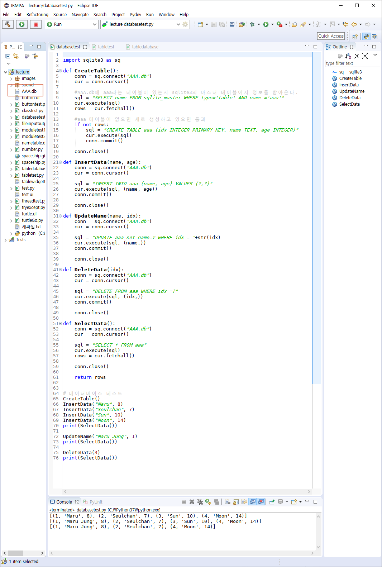Screen dimensions: 382x567
Task: Switch to the PyDev perspective icon
Action: pos(366,36)
